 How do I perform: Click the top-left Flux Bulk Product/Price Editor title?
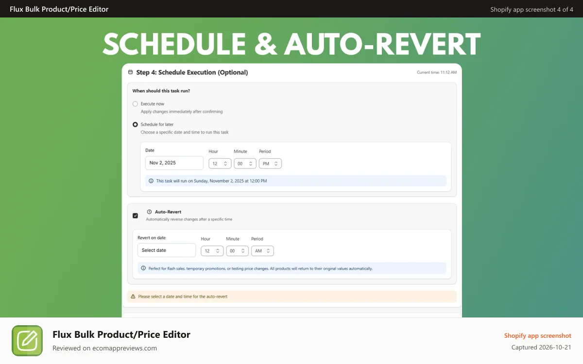pos(59,9)
